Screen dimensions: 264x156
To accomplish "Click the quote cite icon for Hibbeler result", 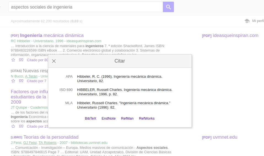I will point(21,60).
